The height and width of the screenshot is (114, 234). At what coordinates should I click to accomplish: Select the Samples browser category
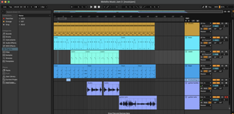point(8,55)
